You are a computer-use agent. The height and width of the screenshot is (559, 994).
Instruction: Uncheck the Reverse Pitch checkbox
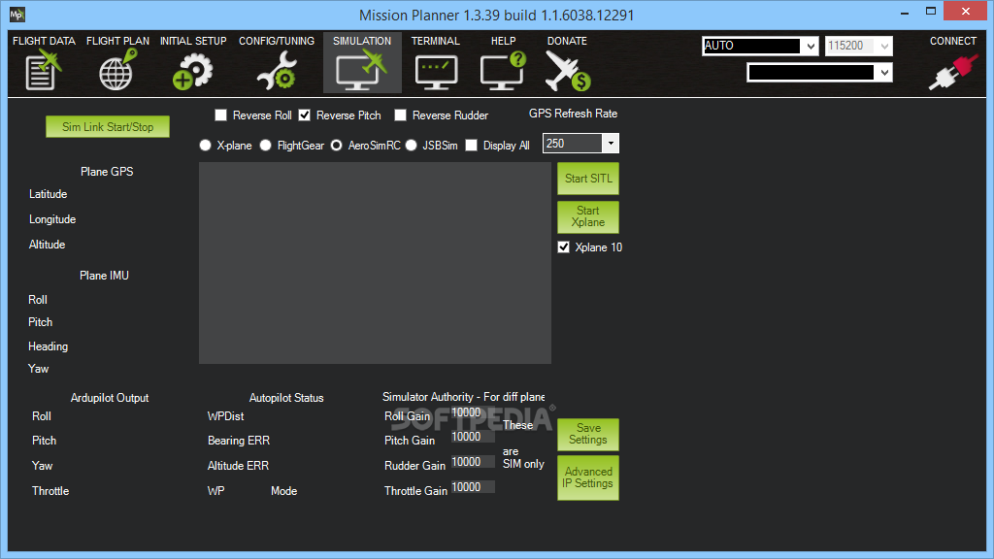304,115
